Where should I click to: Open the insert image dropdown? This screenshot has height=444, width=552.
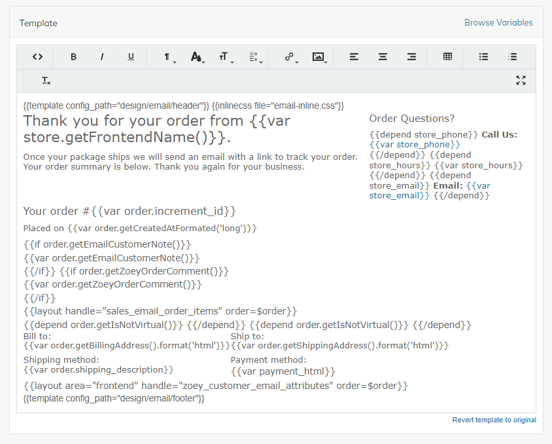(319, 56)
